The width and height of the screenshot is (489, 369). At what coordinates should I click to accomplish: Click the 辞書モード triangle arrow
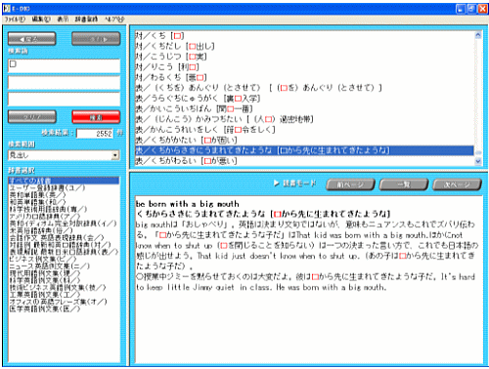tap(277, 184)
